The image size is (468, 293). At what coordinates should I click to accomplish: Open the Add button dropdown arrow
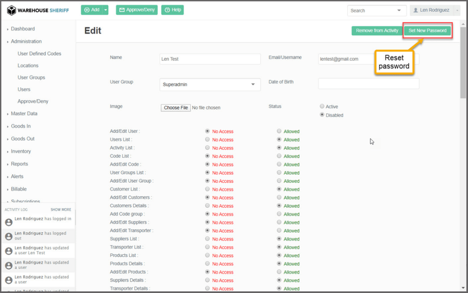click(106, 10)
